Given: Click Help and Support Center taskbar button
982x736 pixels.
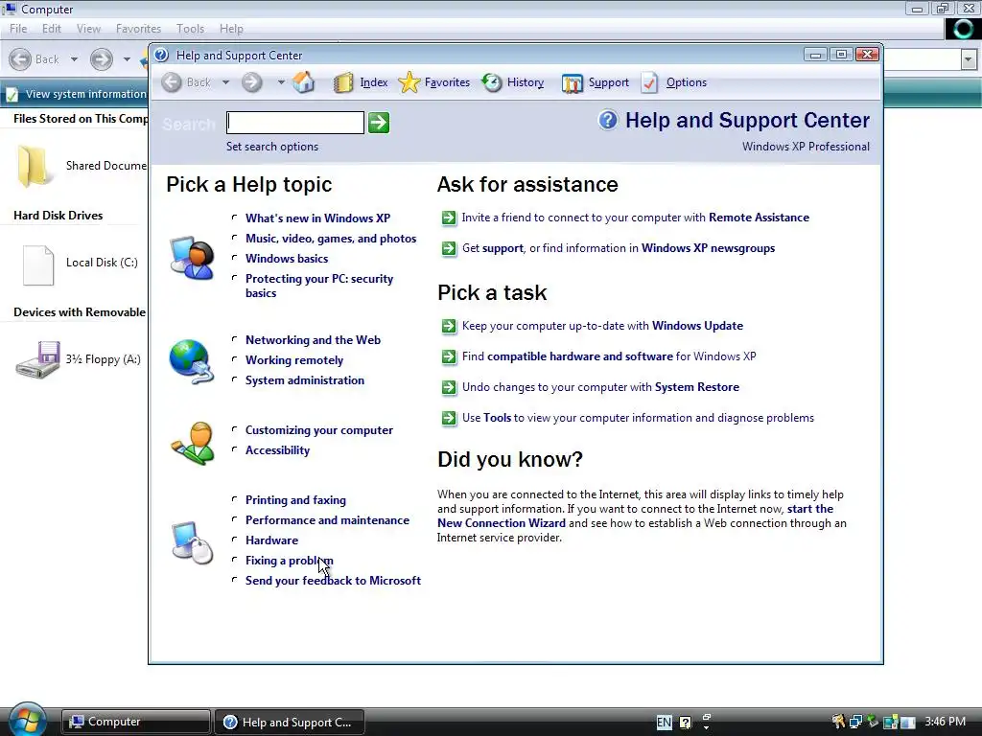Looking at the screenshot, I should click(290, 722).
